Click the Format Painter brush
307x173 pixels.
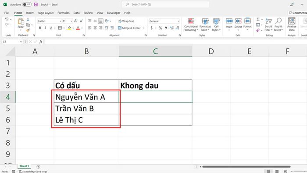pos(28,30)
